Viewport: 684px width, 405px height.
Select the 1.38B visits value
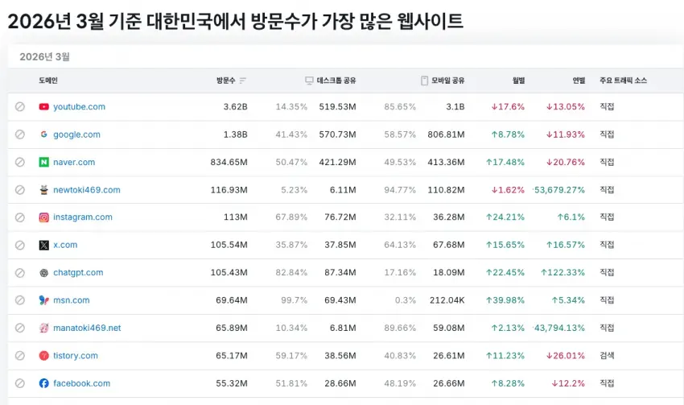(x=236, y=134)
